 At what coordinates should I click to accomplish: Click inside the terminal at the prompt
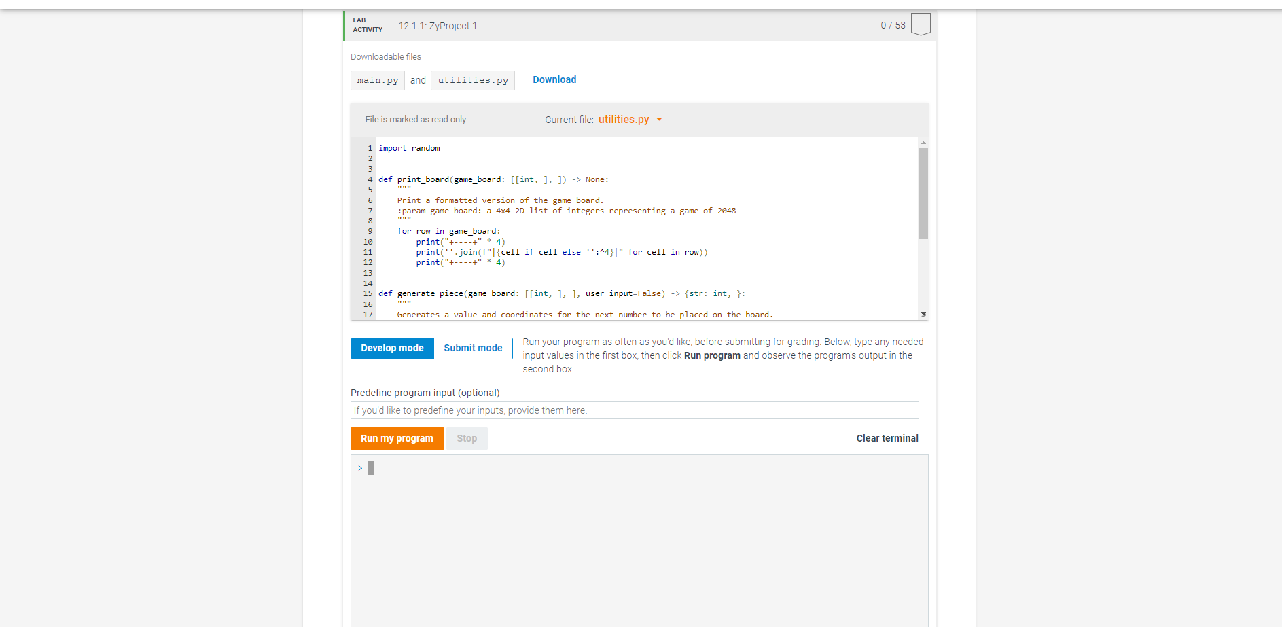tap(371, 468)
